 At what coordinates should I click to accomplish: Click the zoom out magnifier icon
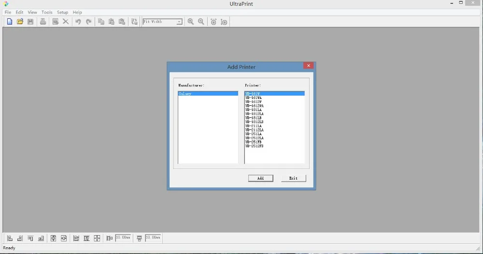pos(201,22)
